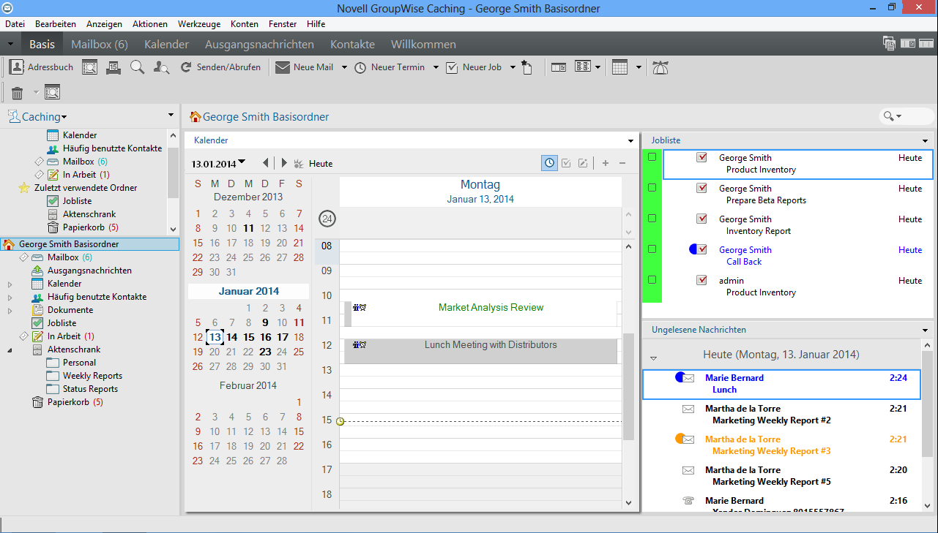The width and height of the screenshot is (938, 533).
Task: Check the Prepare Beta Reports job checkbox
Action: pos(701,189)
